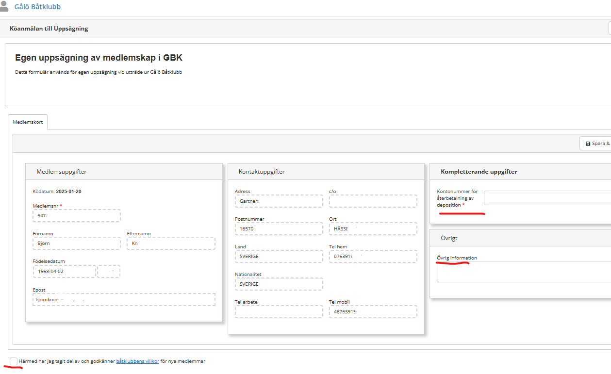The image size is (611, 374).
Task: Click the Spara save button
Action: pos(597,144)
